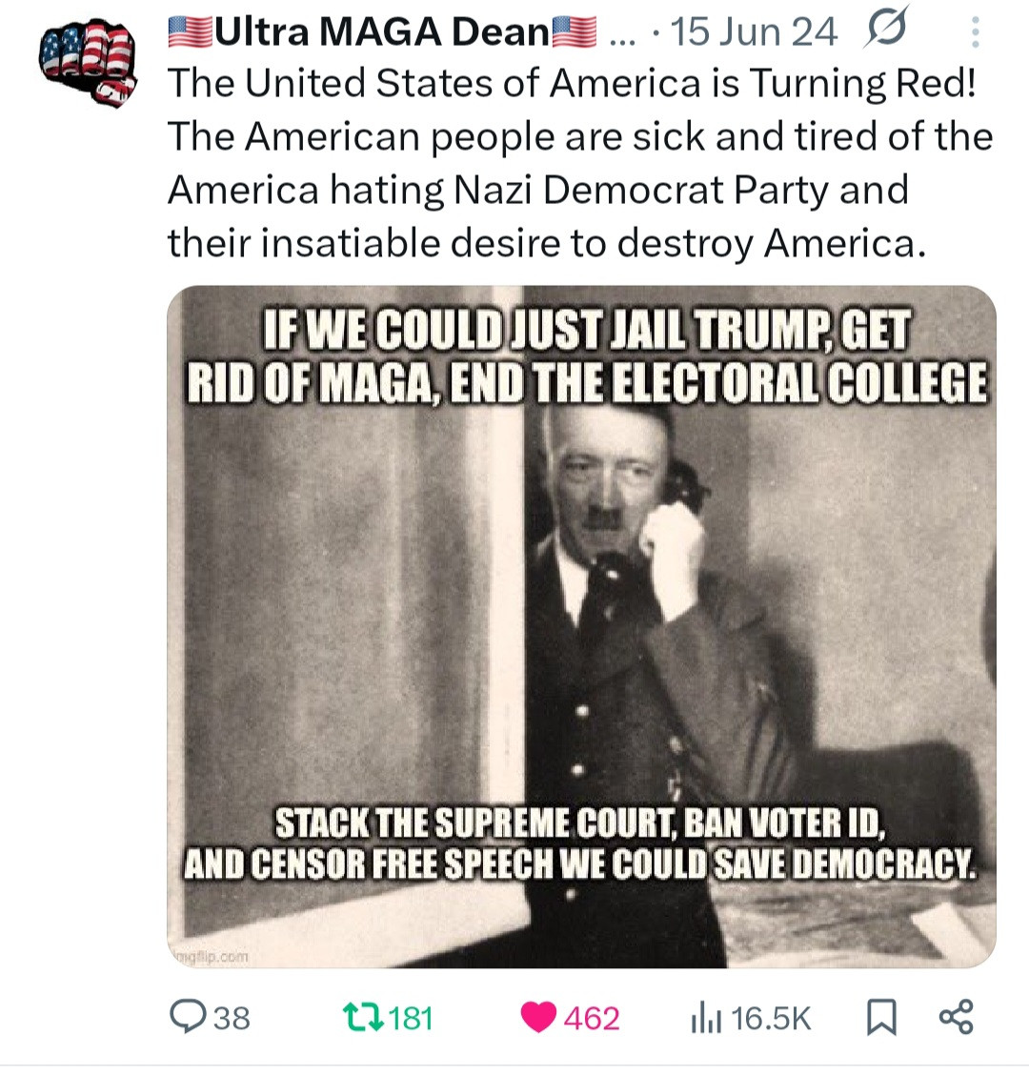1029x1076 pixels.
Task: Click the views bar chart icon
Action: pyautogui.click(x=706, y=1018)
